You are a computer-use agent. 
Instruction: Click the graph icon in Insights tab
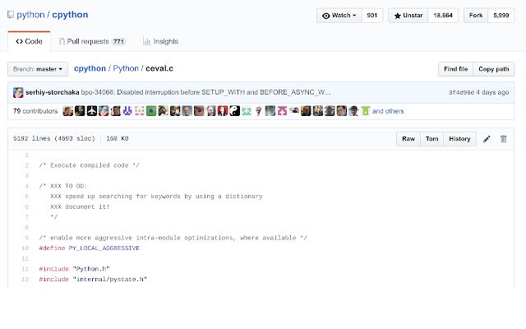click(146, 41)
